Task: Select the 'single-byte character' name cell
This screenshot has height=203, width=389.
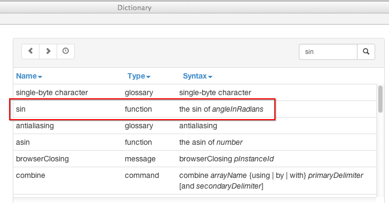Action: point(52,92)
